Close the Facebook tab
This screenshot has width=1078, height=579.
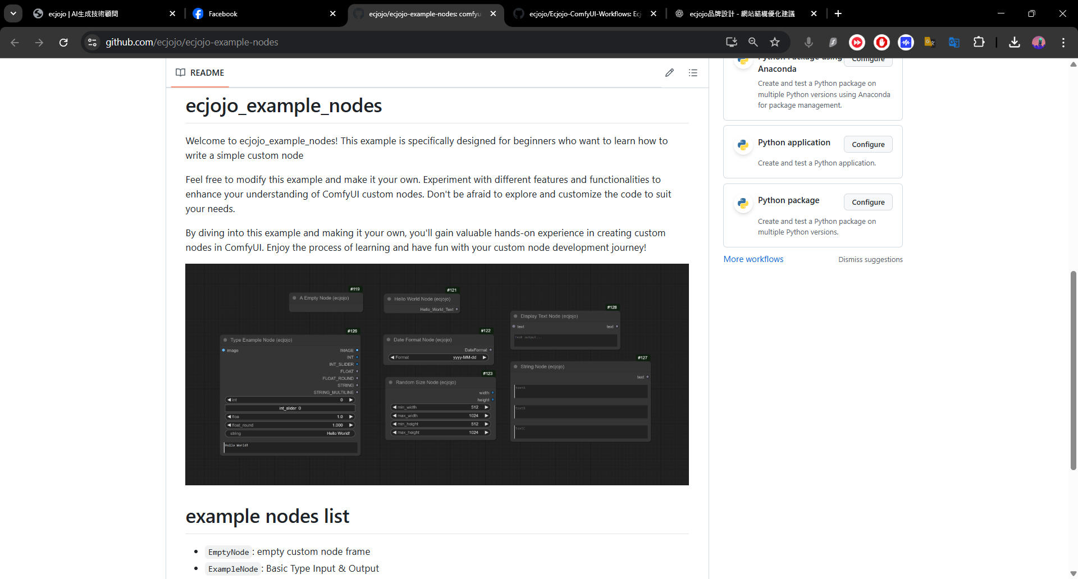coord(333,13)
